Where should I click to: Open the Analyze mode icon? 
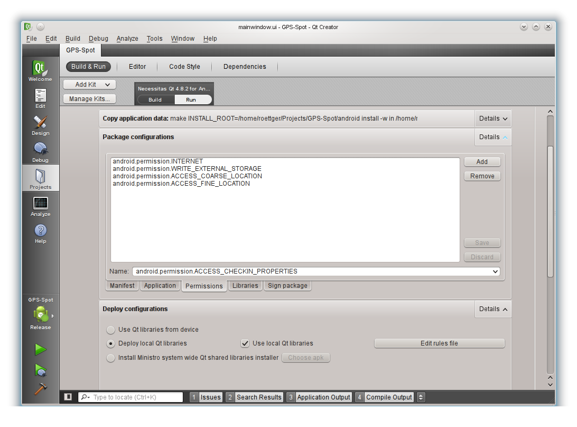coord(40,206)
